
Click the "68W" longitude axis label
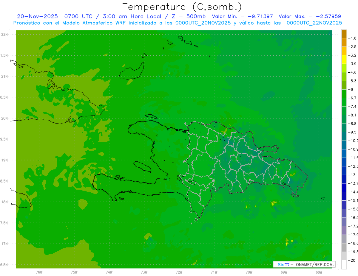pyautogui.click(x=319, y=272)
